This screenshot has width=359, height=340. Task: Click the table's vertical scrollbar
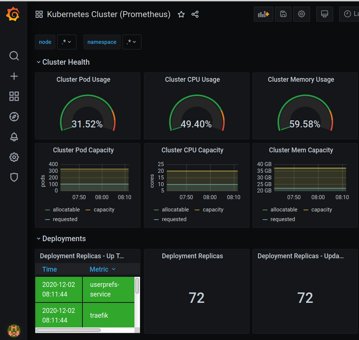137,285
